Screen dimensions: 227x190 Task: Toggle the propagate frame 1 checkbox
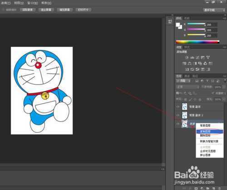213,93
